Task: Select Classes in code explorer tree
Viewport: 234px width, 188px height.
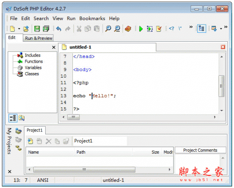Action: (x=32, y=74)
